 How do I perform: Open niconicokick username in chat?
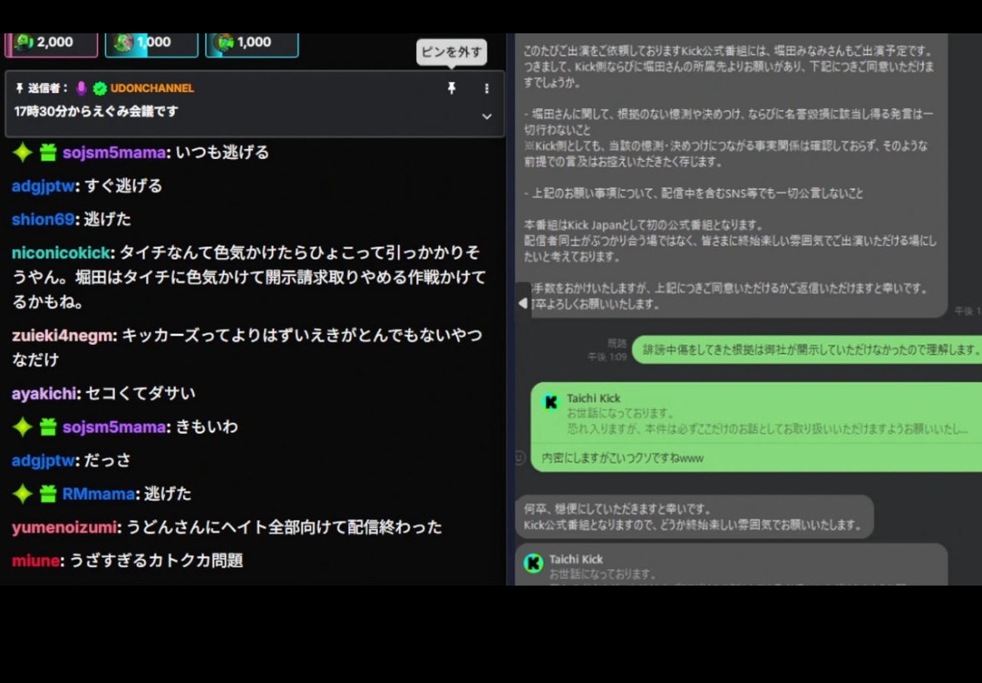coord(62,253)
